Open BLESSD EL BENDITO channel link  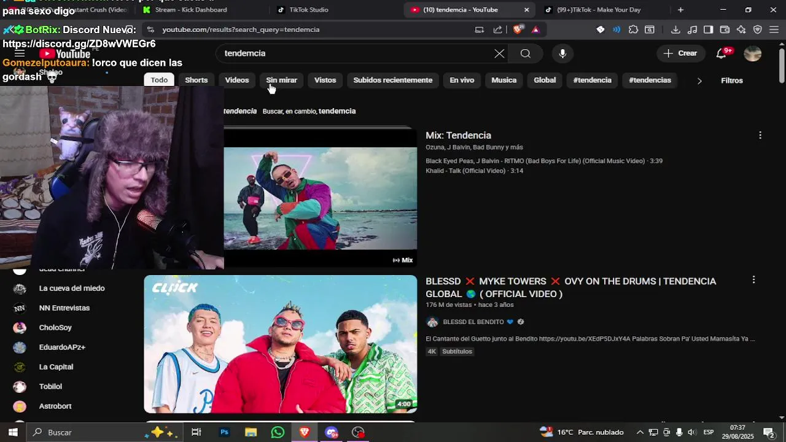(x=473, y=322)
